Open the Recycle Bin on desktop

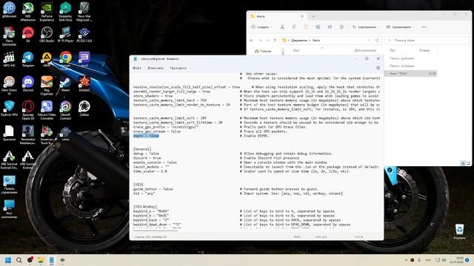click(459, 231)
